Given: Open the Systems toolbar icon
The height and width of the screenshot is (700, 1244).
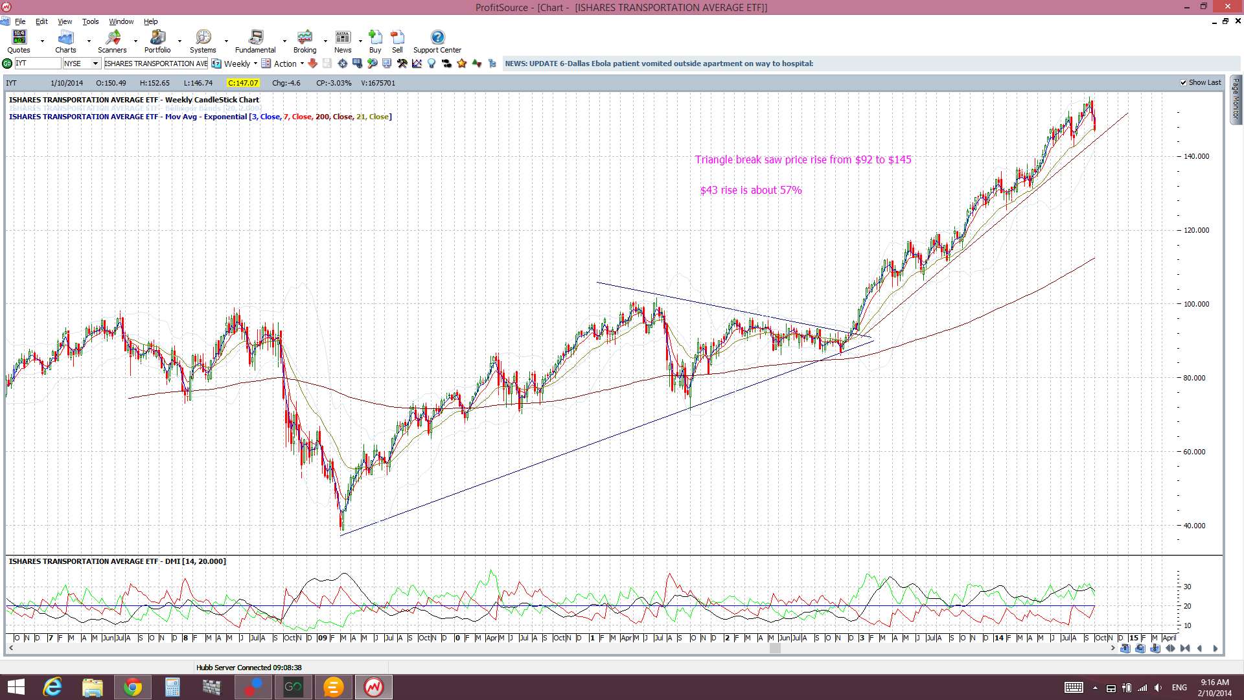Looking at the screenshot, I should 203,41.
